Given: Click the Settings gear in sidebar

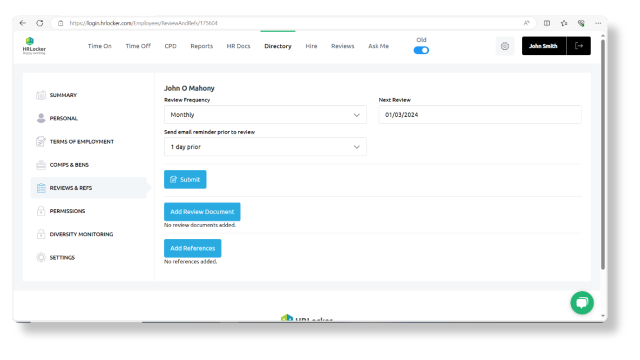Looking at the screenshot, I should tap(41, 257).
